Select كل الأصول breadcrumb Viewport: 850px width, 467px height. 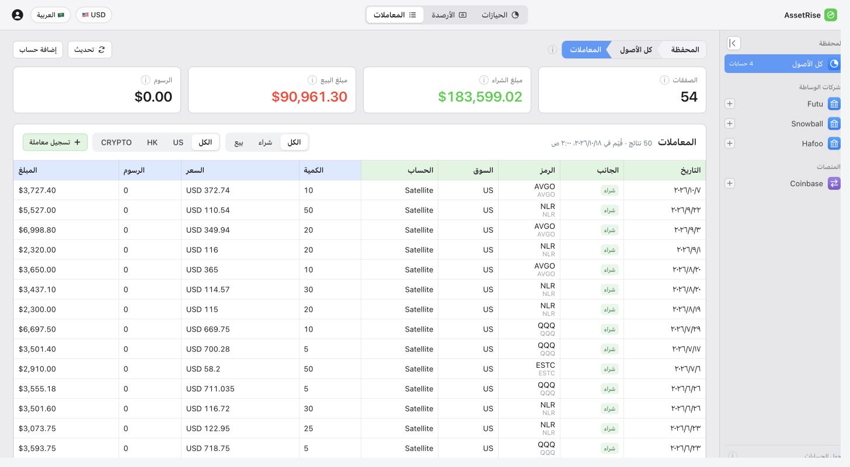[636, 50]
